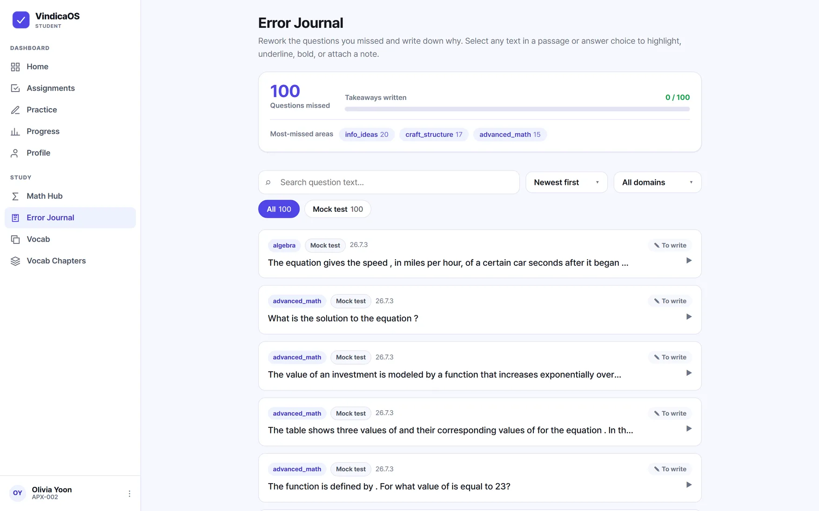Click 'The equation gives the speed' question text

(448, 263)
